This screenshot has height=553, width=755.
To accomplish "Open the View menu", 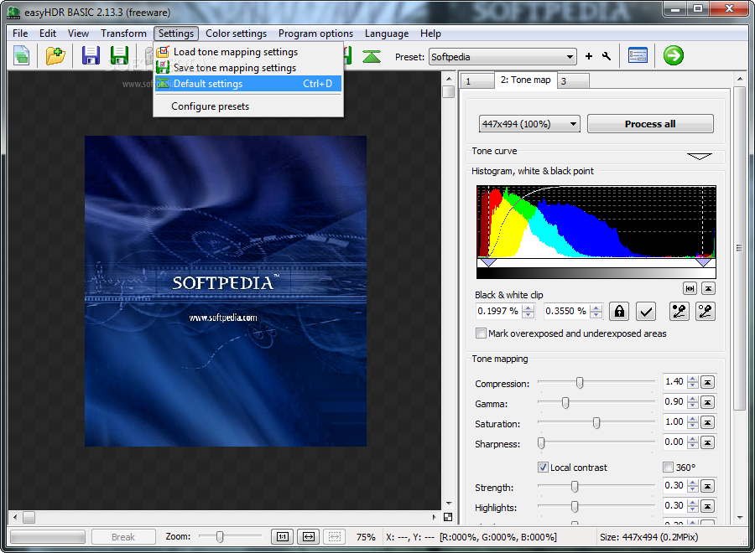I will [x=78, y=34].
